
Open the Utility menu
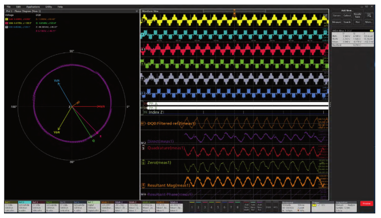point(49,7)
